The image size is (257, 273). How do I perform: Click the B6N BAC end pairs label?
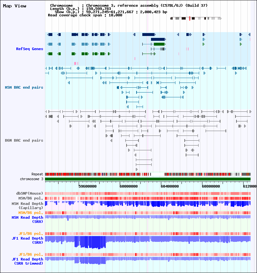[x=24, y=140]
